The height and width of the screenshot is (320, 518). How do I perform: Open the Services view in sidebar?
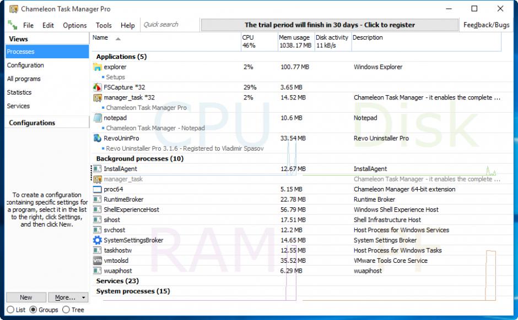point(47,106)
